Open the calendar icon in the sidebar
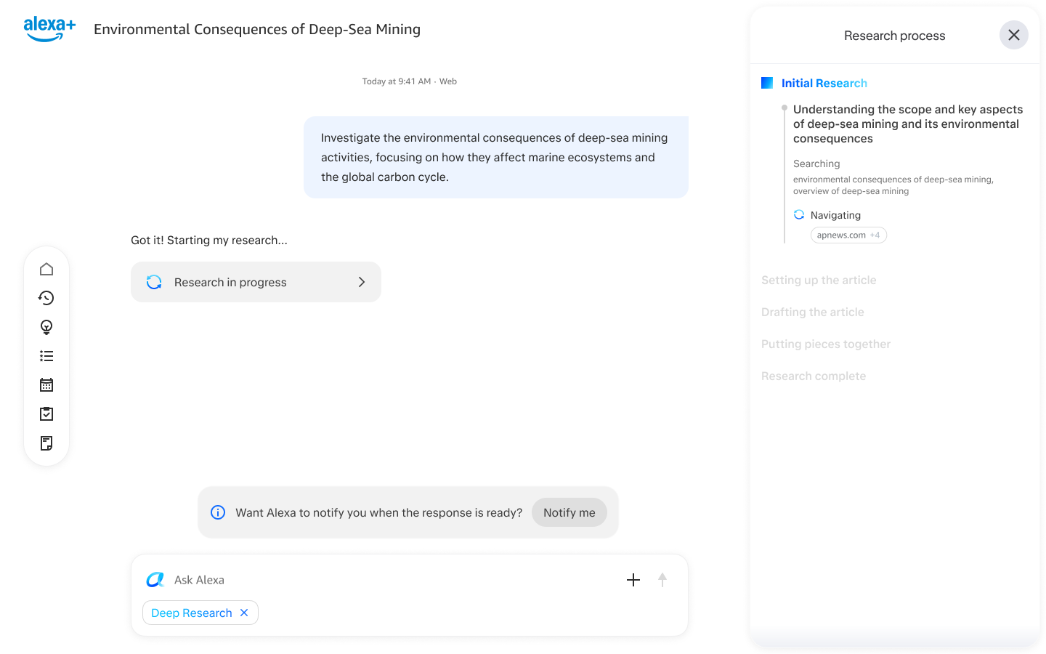This screenshot has width=1046, height=654. pos(46,385)
